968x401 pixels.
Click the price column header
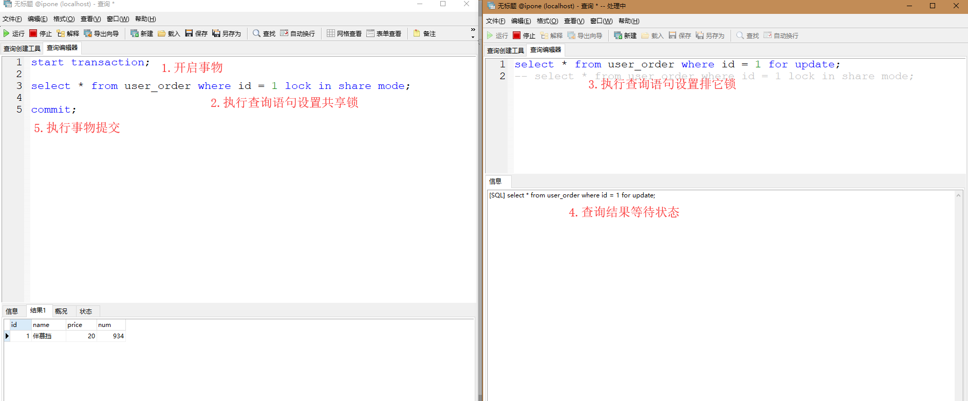tap(81, 325)
